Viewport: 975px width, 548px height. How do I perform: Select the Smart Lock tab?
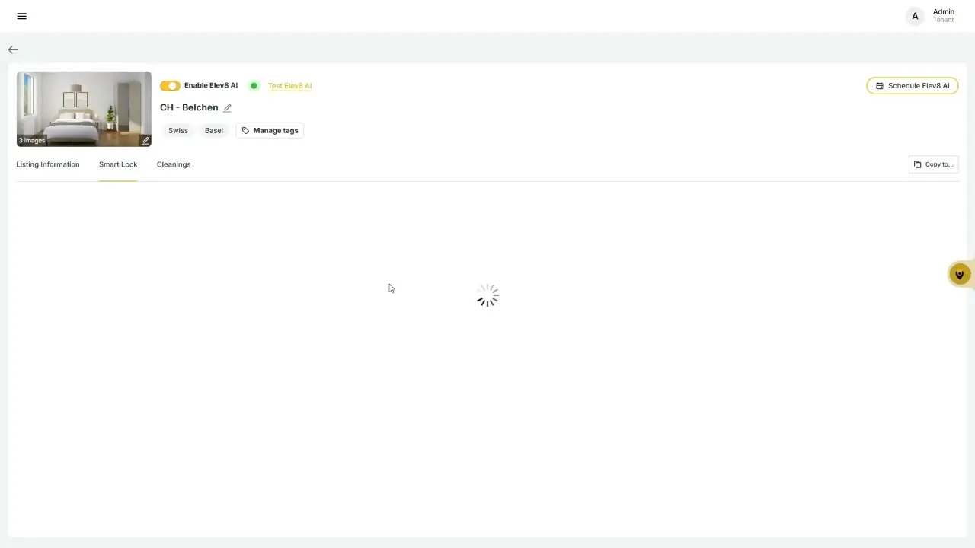tap(118, 164)
